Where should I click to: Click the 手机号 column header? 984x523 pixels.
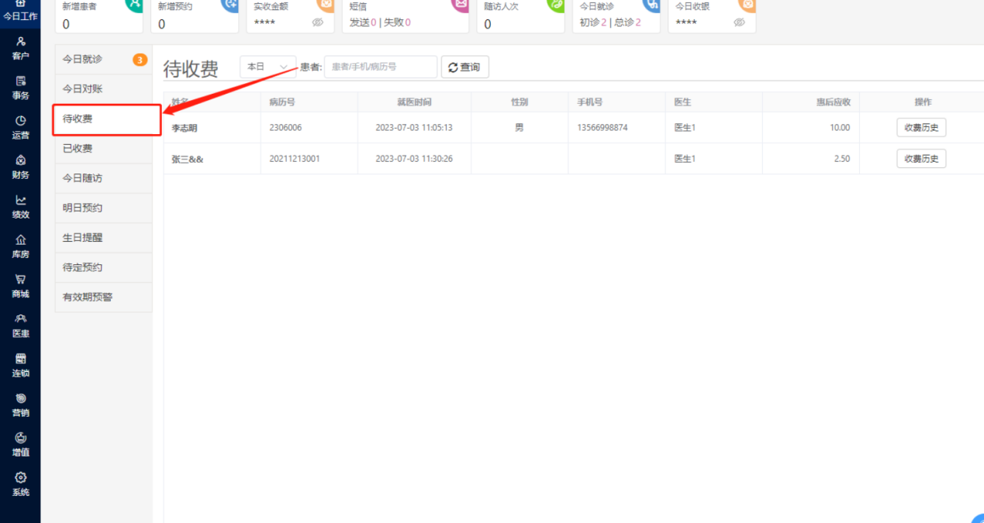point(590,102)
